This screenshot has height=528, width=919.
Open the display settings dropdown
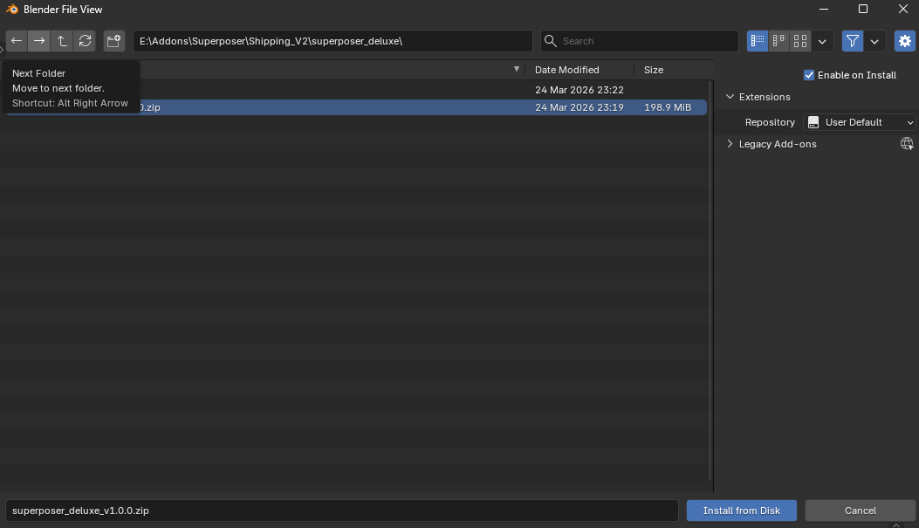tap(822, 41)
